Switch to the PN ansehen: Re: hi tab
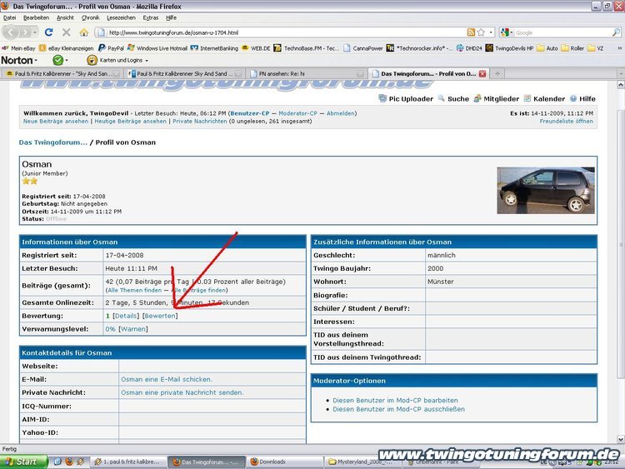This screenshot has height=469, width=625. (x=307, y=74)
